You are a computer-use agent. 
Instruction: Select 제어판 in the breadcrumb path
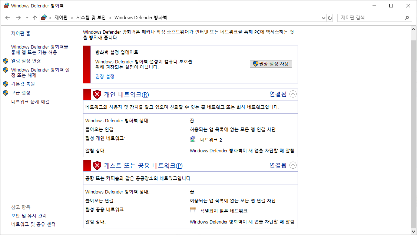tap(61, 17)
